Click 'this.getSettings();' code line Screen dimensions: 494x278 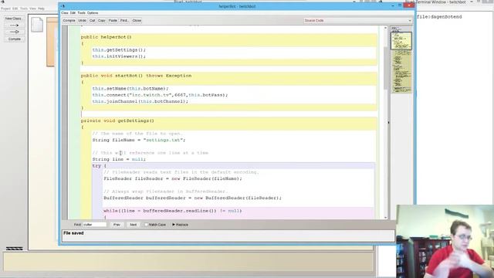pos(119,50)
